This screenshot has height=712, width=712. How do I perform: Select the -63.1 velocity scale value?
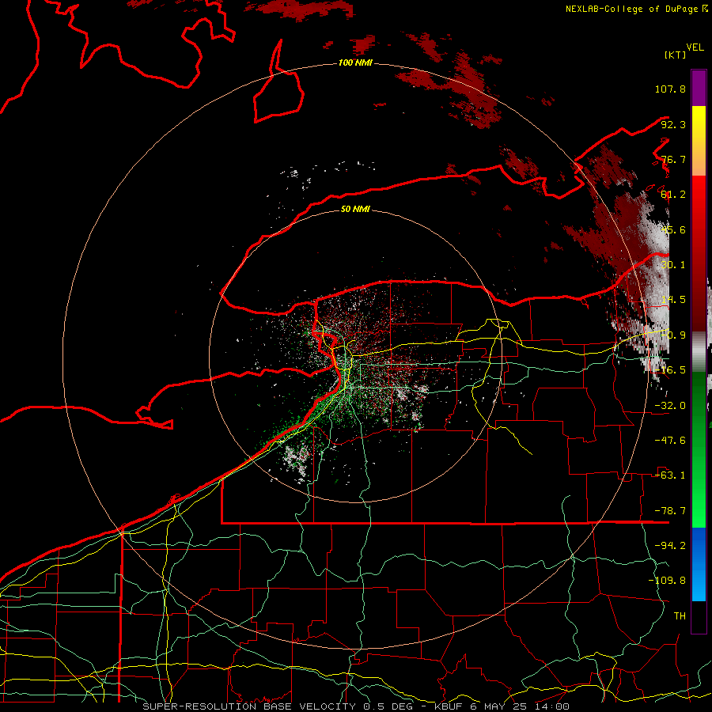pyautogui.click(x=670, y=475)
